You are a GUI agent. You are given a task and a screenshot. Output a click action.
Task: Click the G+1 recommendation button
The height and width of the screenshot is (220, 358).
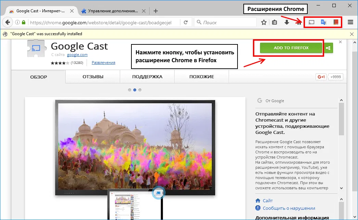321,77
